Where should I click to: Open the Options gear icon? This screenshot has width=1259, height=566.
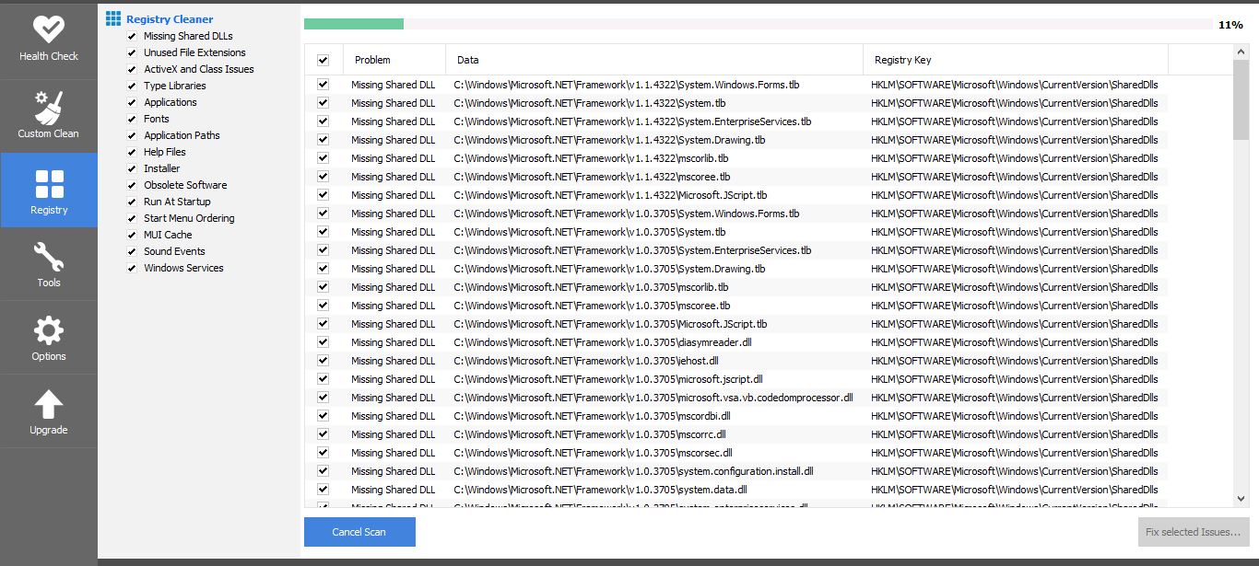pyautogui.click(x=48, y=331)
